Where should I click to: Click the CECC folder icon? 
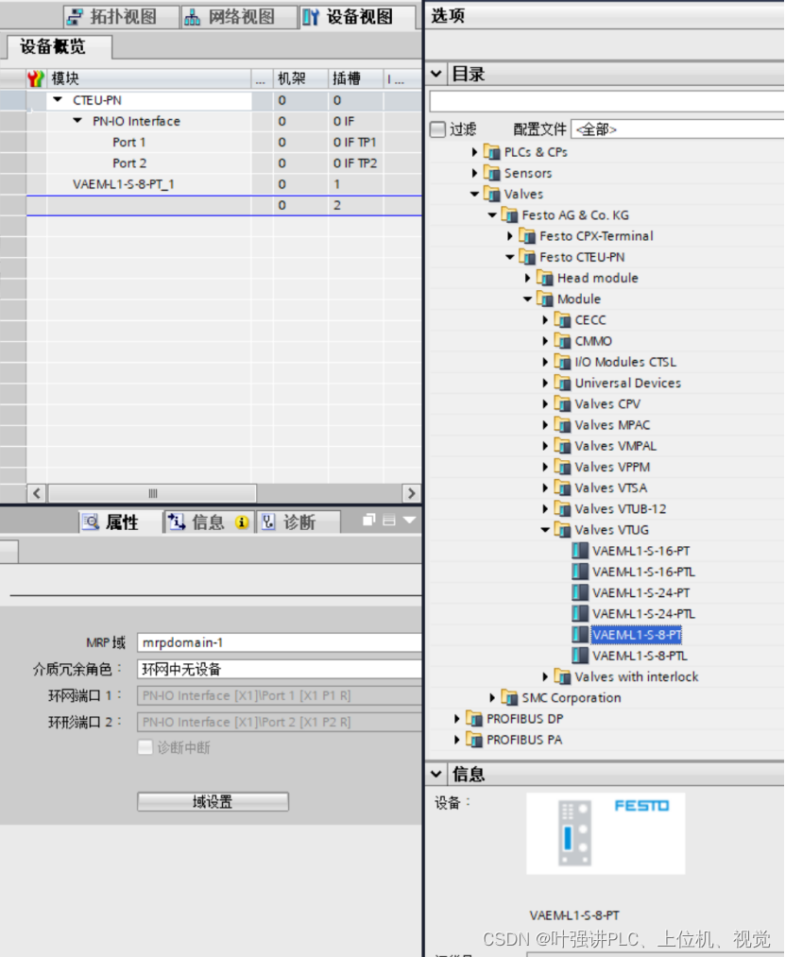[x=562, y=320]
